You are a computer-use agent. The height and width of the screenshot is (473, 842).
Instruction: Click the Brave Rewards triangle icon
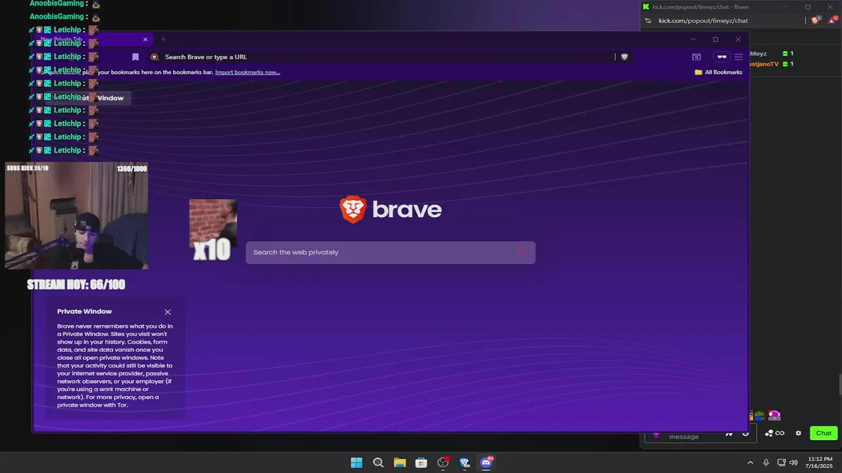coord(833,21)
